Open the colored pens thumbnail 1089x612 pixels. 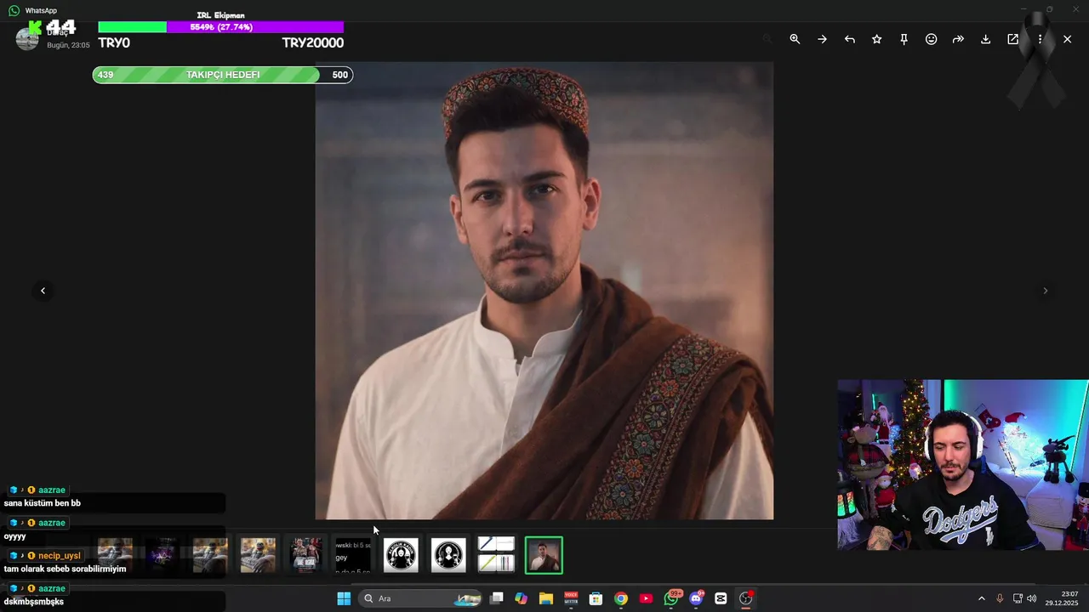(x=496, y=556)
